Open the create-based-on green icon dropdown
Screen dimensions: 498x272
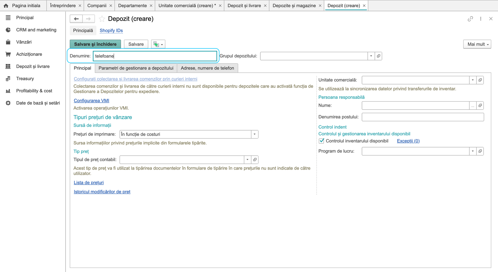coord(158,44)
